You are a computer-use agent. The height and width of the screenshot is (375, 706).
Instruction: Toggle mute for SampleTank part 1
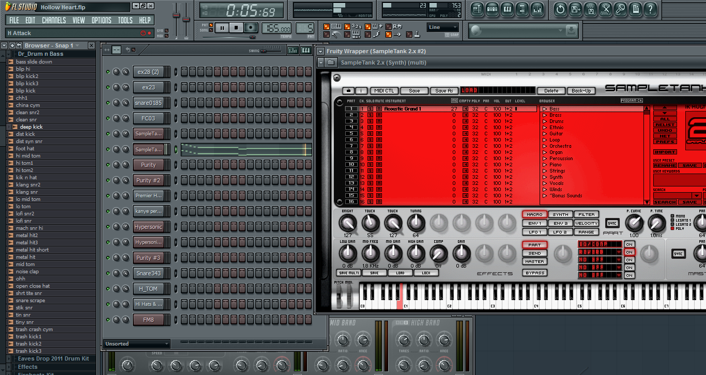tap(378, 109)
